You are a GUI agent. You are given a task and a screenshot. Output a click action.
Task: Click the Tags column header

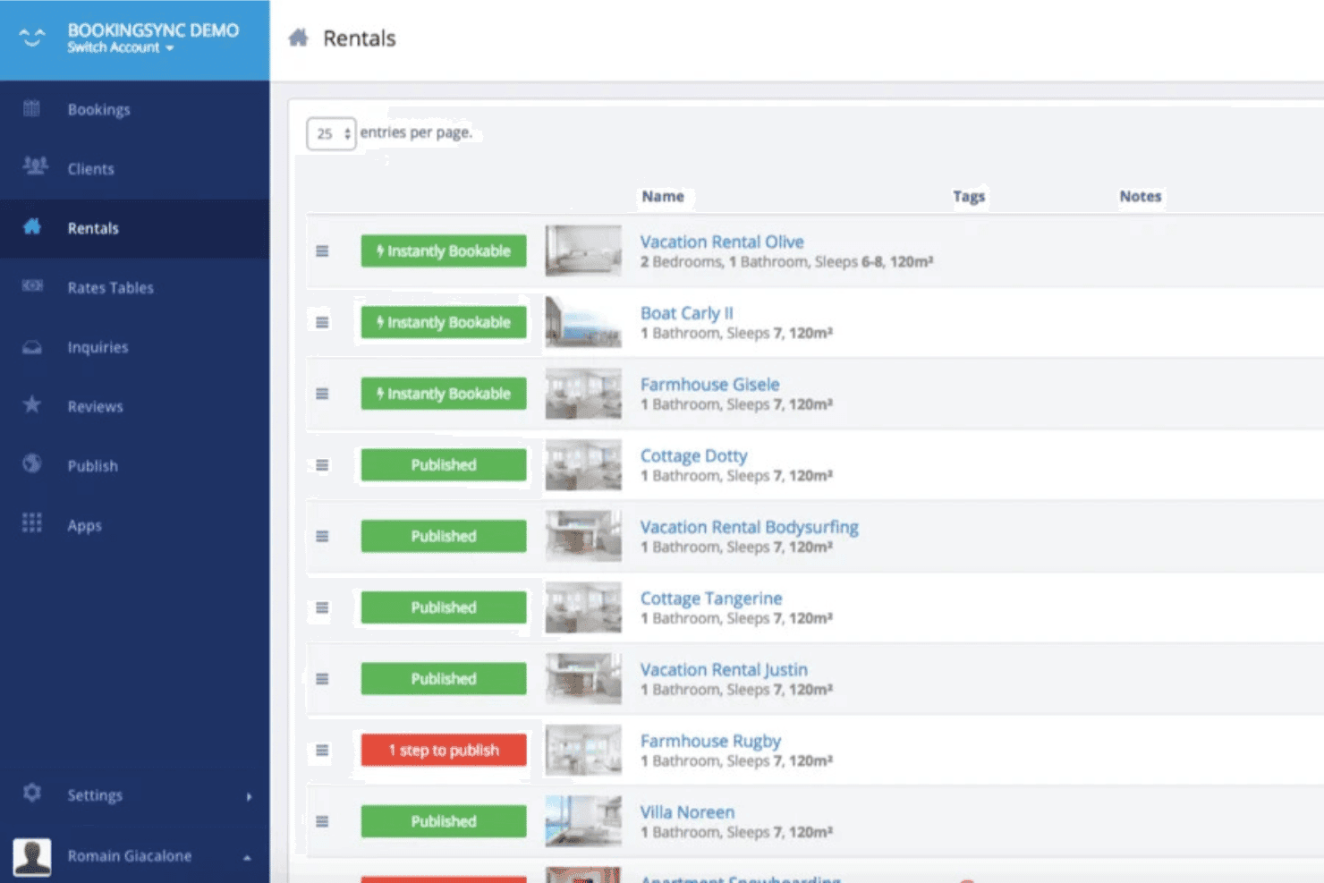coord(969,196)
